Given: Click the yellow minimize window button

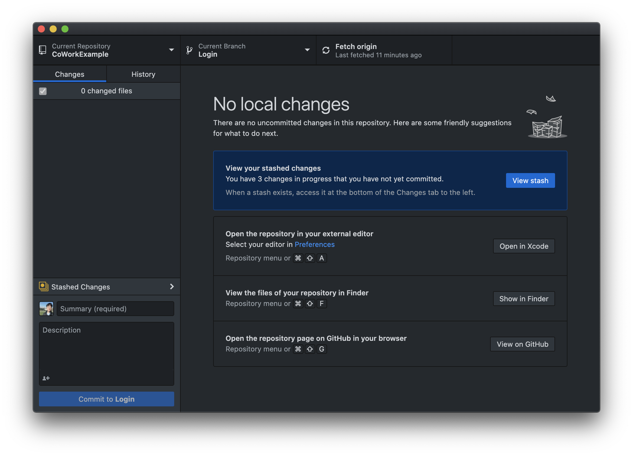Looking at the screenshot, I should tap(53, 29).
